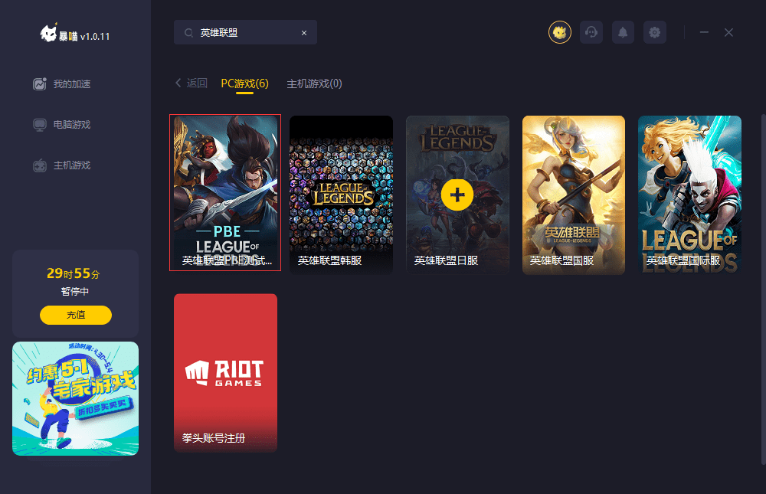Open the 英雄联盟国际服 game card
The width and height of the screenshot is (766, 494).
click(690, 195)
